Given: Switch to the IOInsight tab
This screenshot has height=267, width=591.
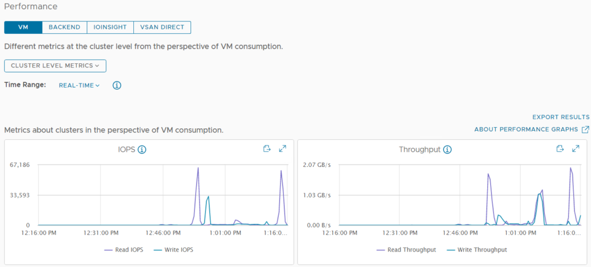Looking at the screenshot, I should 110,28.
